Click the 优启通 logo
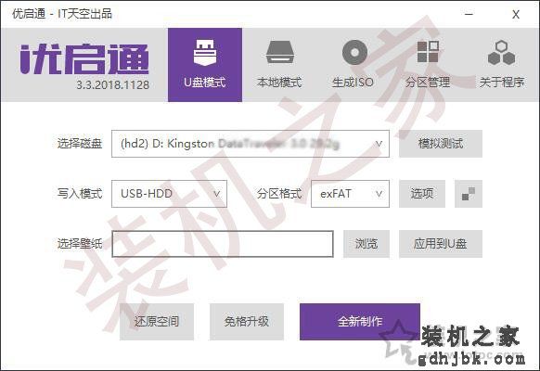 84,59
